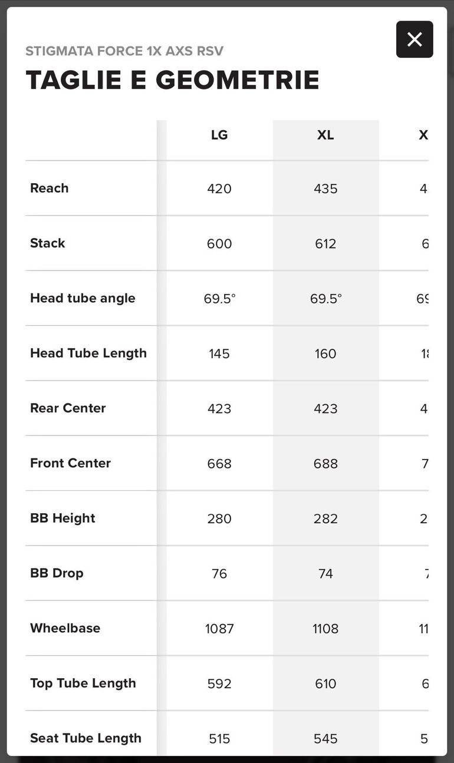Click the Head tube angle label
Image resolution: width=454 pixels, height=763 pixels.
[83, 298]
